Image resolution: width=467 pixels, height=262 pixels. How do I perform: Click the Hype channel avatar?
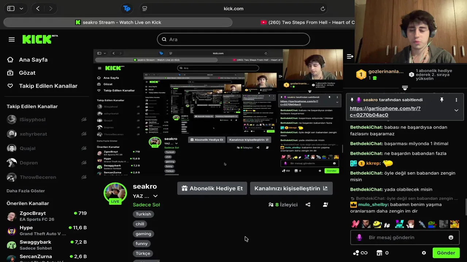point(12,231)
